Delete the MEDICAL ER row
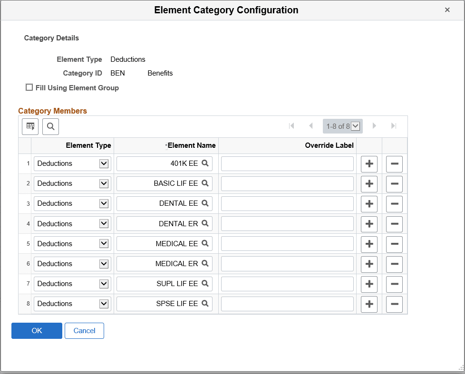The height and width of the screenshot is (374, 465). (x=394, y=264)
